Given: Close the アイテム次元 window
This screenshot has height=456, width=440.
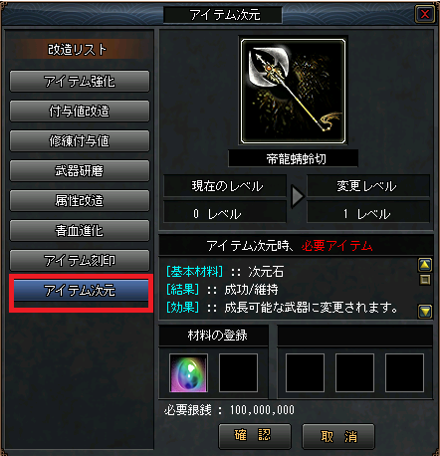Looking at the screenshot, I should click(x=425, y=14).
